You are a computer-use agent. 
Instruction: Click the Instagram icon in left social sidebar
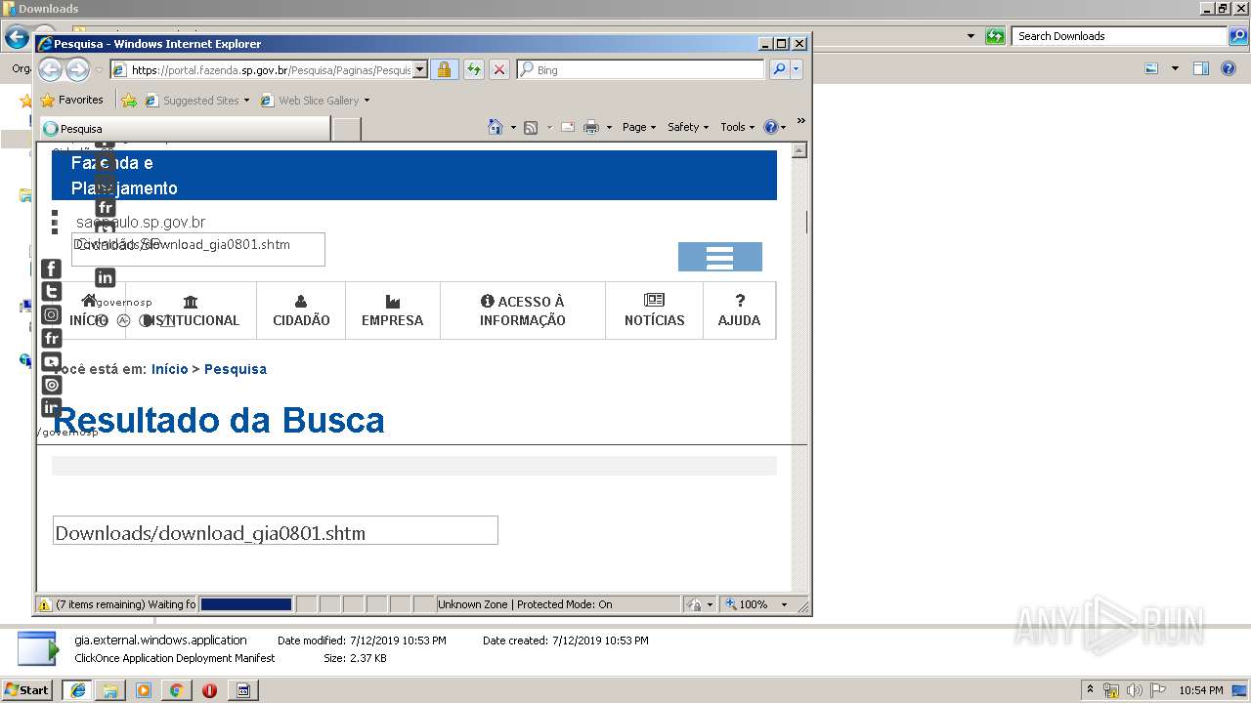pyautogui.click(x=52, y=314)
